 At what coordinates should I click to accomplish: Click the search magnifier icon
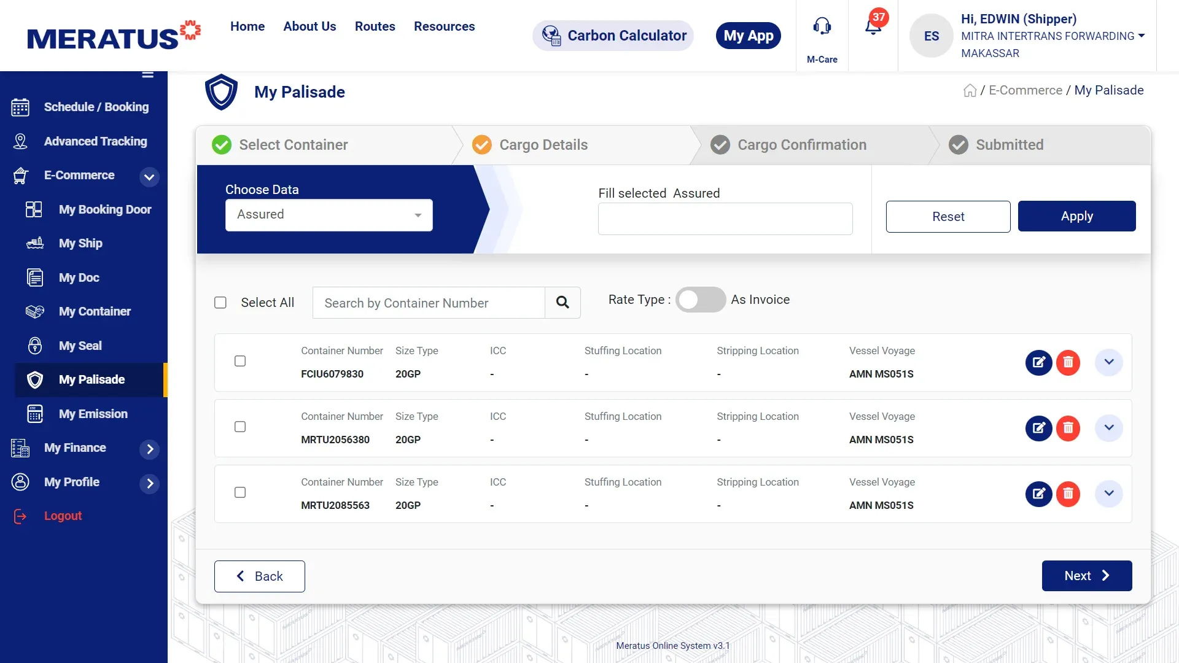(x=562, y=302)
